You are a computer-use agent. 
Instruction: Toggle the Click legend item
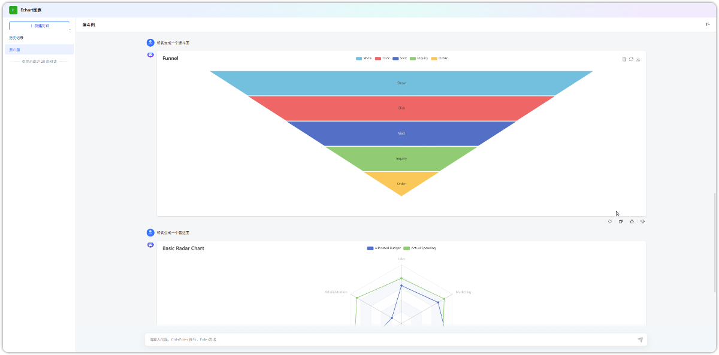[x=382, y=58]
